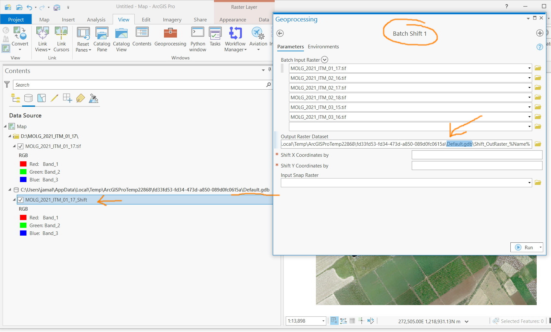
Task: Collapse the Batch Input Raster parameter
Action: click(324, 59)
